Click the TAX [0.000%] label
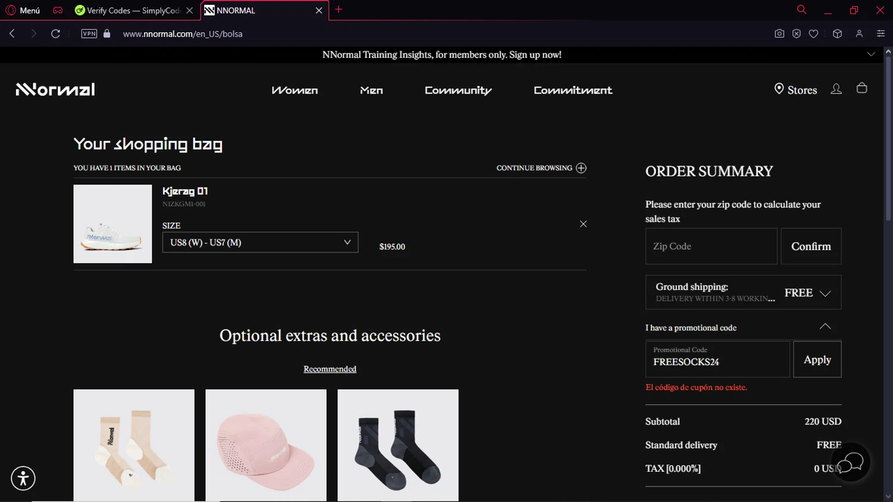 coord(673,469)
